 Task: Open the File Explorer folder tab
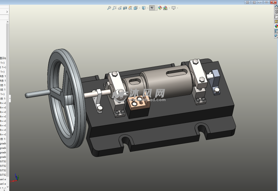point(276,16)
